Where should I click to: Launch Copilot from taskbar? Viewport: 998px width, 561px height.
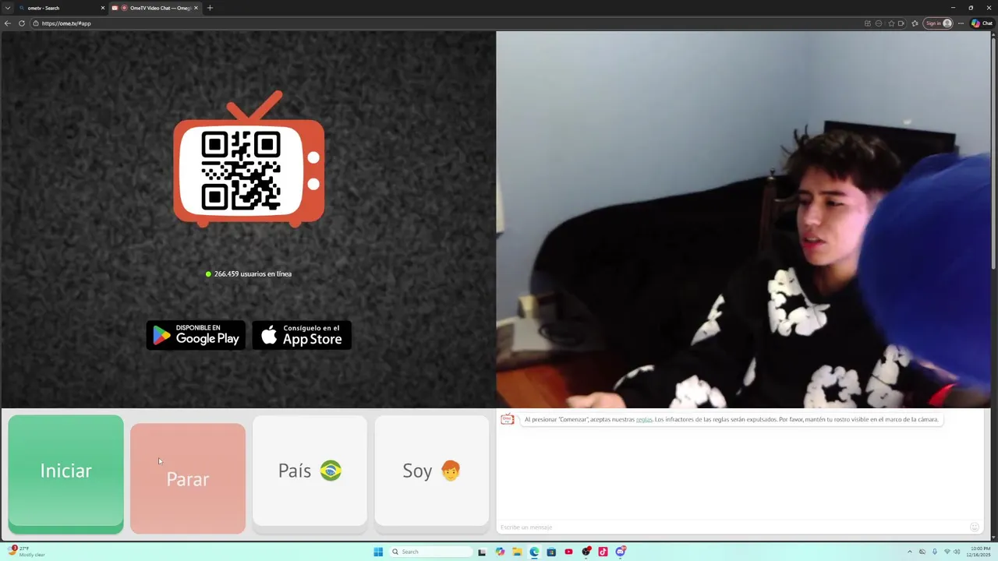coord(500,552)
